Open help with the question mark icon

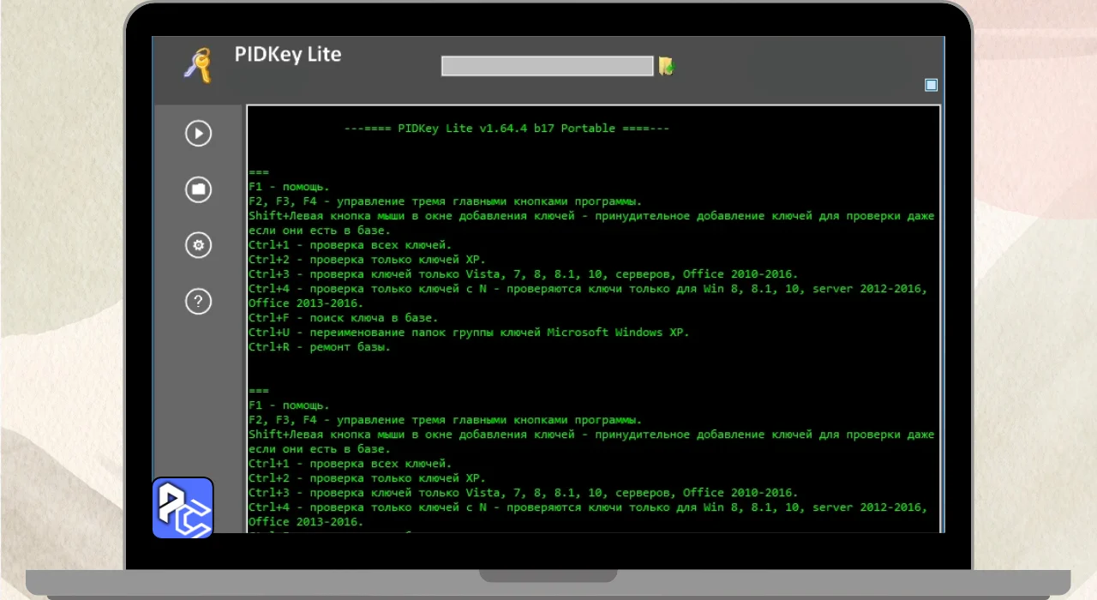[x=199, y=301]
